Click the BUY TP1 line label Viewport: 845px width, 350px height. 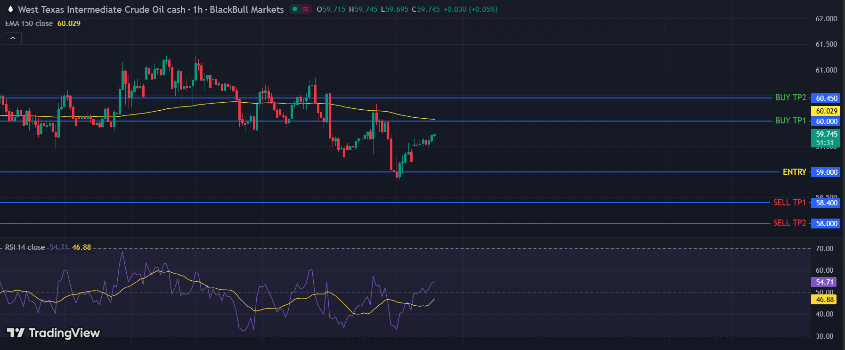tap(790, 121)
